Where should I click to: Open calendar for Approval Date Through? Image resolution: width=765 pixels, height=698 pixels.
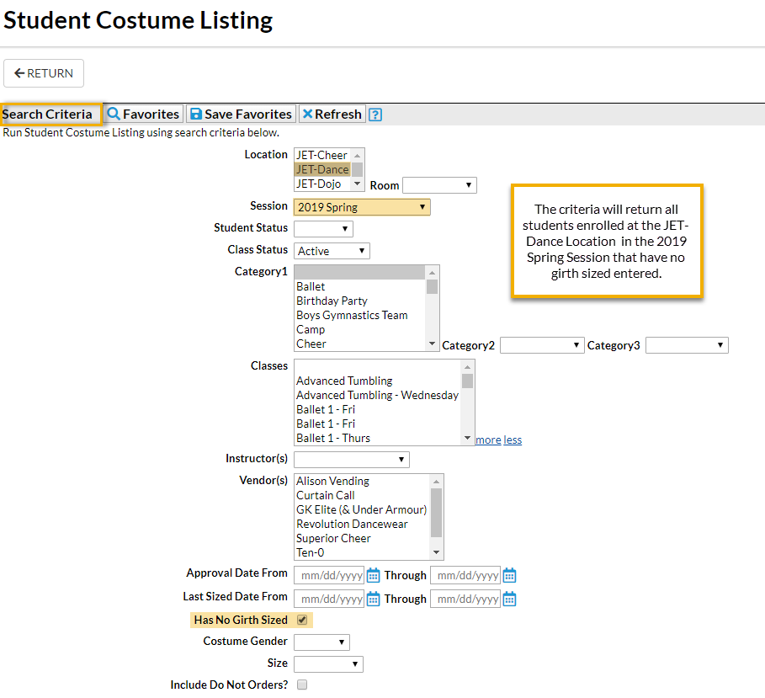coord(509,576)
